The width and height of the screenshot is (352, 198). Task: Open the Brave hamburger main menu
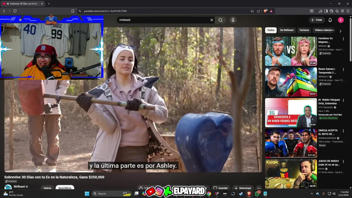point(348,11)
